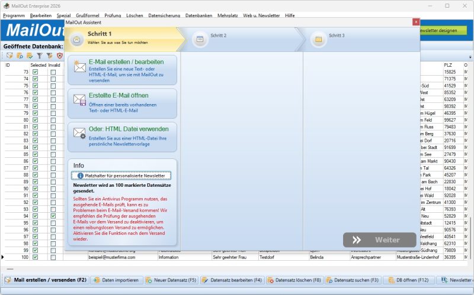Image resolution: width=474 pixels, height=295 pixels.
Task: Click the PLZ column header
Action: pyautogui.click(x=448, y=65)
